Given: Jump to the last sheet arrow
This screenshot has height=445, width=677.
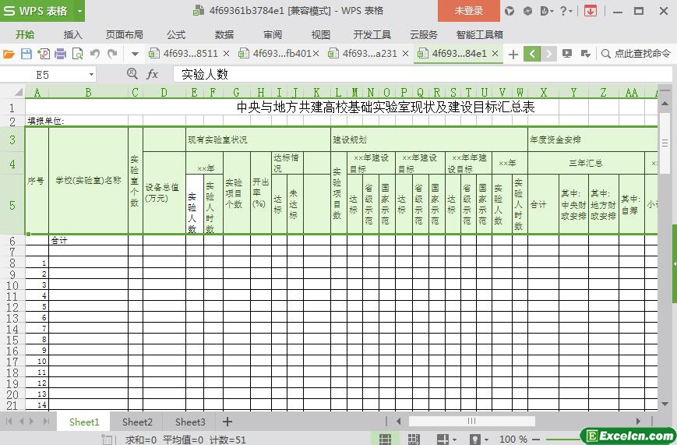Looking at the screenshot, I should [x=46, y=422].
